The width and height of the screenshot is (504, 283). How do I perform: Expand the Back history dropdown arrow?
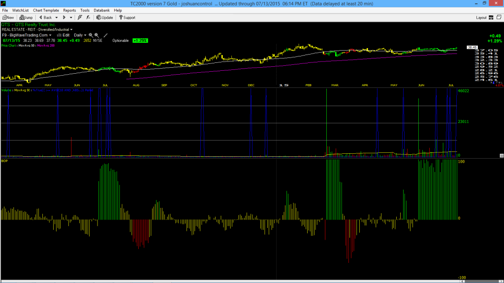57,18
